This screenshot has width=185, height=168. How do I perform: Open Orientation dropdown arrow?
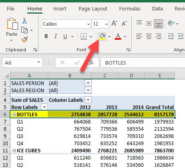(x=177, y=24)
